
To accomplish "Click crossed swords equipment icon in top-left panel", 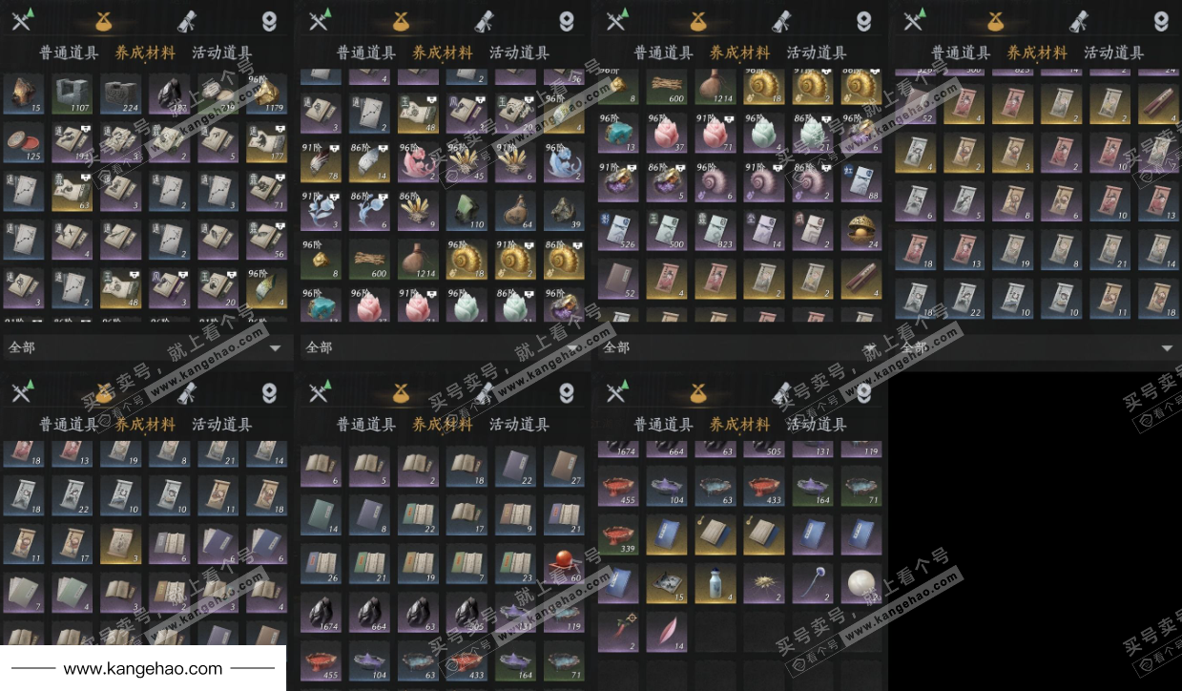I will [x=22, y=20].
